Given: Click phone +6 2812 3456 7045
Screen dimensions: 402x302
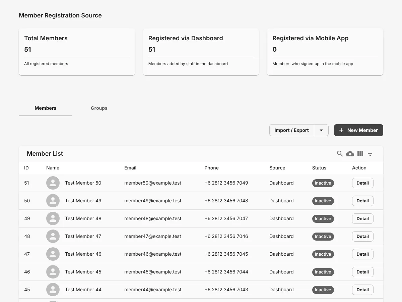Looking at the screenshot, I should coord(226,254).
